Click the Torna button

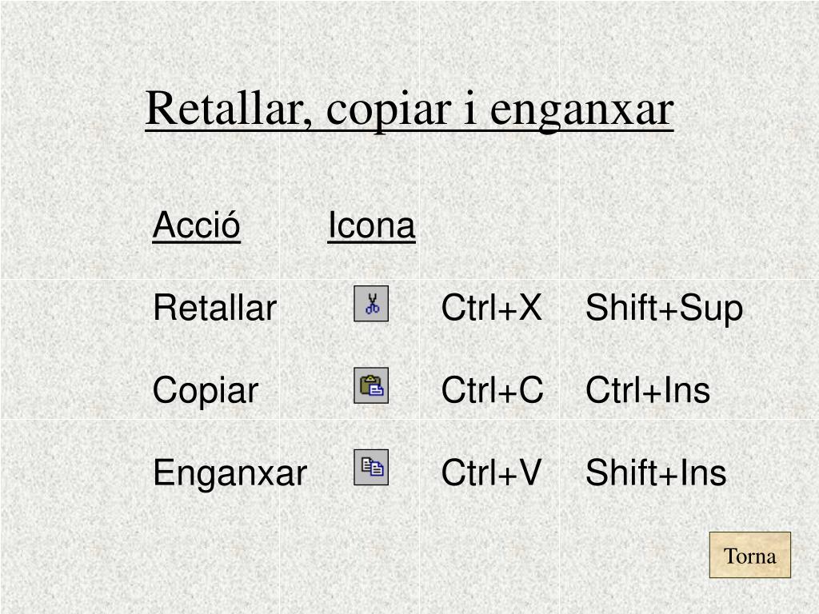(749, 555)
